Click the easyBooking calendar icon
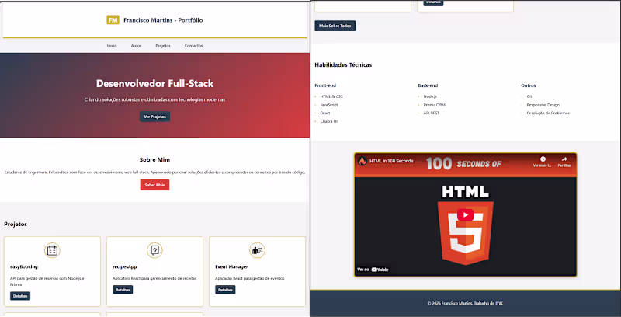621x317 pixels. click(52, 250)
